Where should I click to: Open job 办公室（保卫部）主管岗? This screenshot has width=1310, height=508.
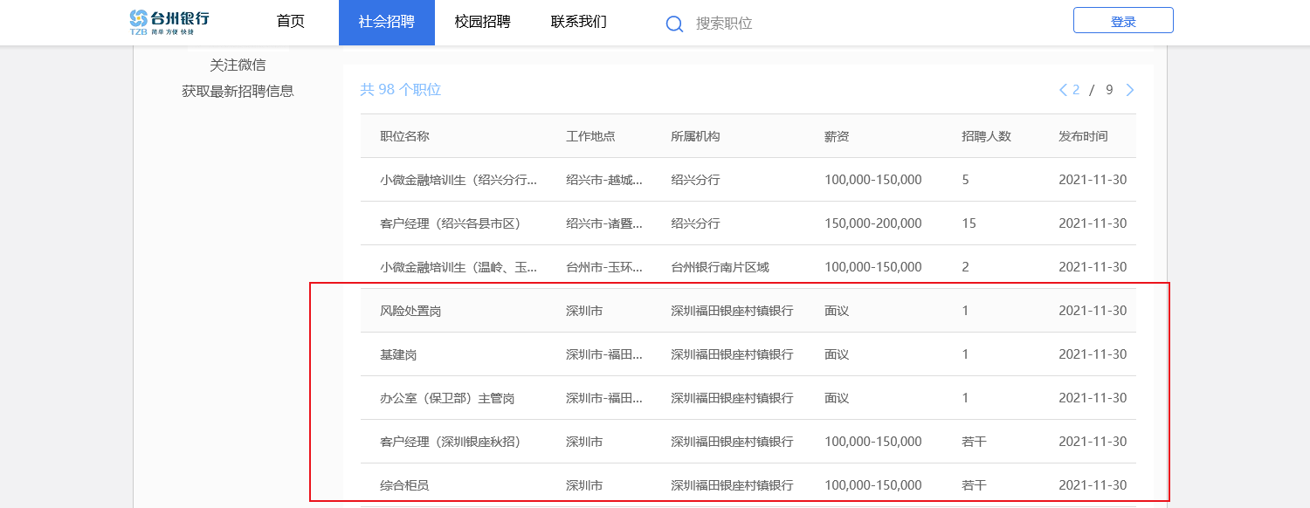click(447, 398)
